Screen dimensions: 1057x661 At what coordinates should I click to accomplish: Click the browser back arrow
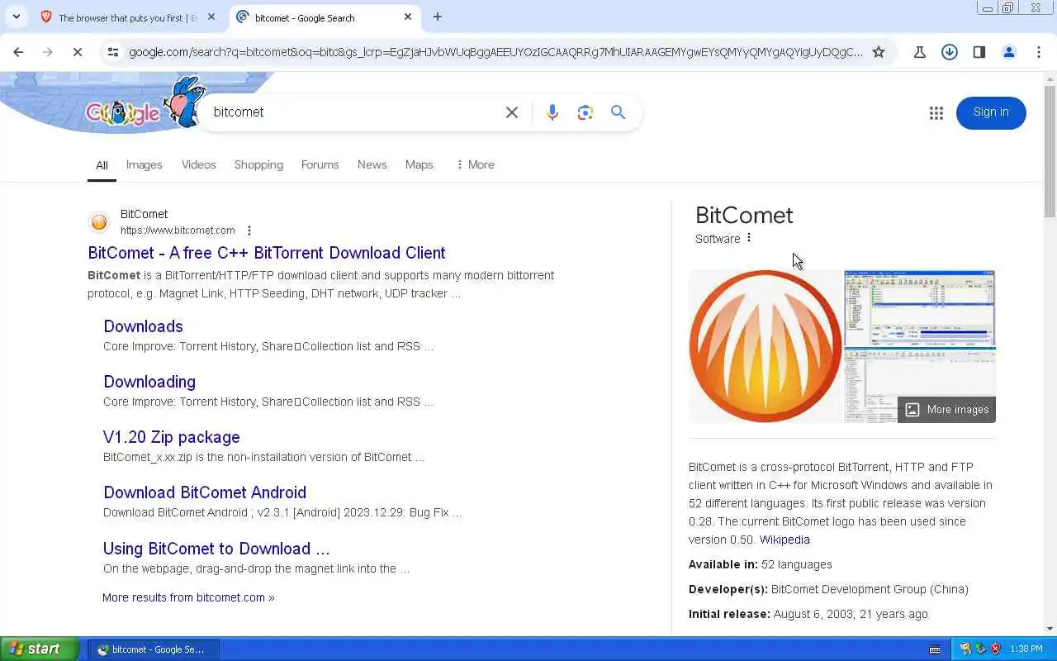(18, 52)
